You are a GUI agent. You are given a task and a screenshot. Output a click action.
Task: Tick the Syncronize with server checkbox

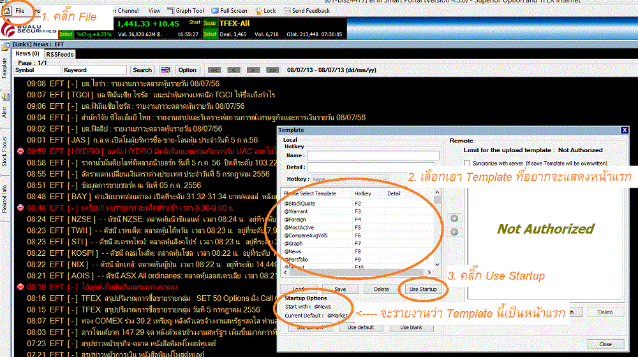click(x=467, y=163)
